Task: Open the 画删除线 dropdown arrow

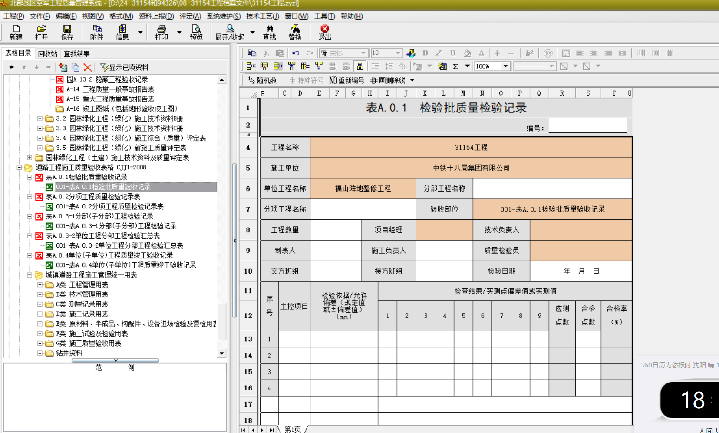Action: [412, 80]
